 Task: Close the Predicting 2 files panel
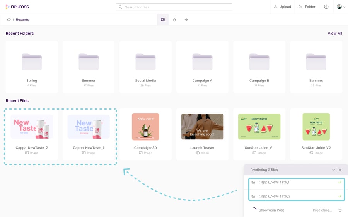pos(340,170)
